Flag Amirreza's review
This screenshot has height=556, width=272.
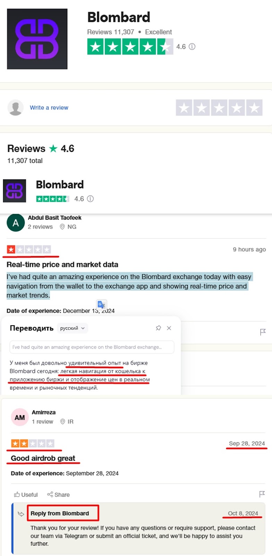point(262,494)
